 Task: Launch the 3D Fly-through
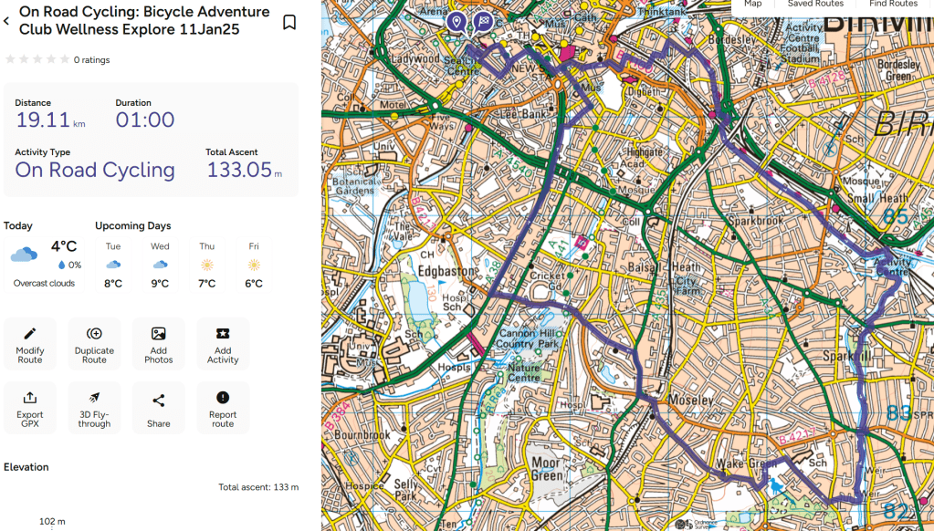tap(94, 408)
